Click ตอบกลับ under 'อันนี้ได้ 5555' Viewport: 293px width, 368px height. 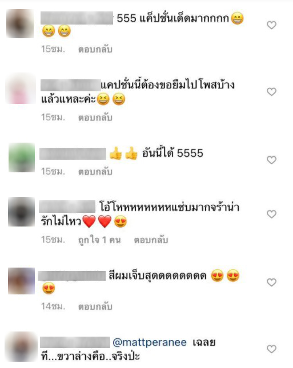(95, 172)
